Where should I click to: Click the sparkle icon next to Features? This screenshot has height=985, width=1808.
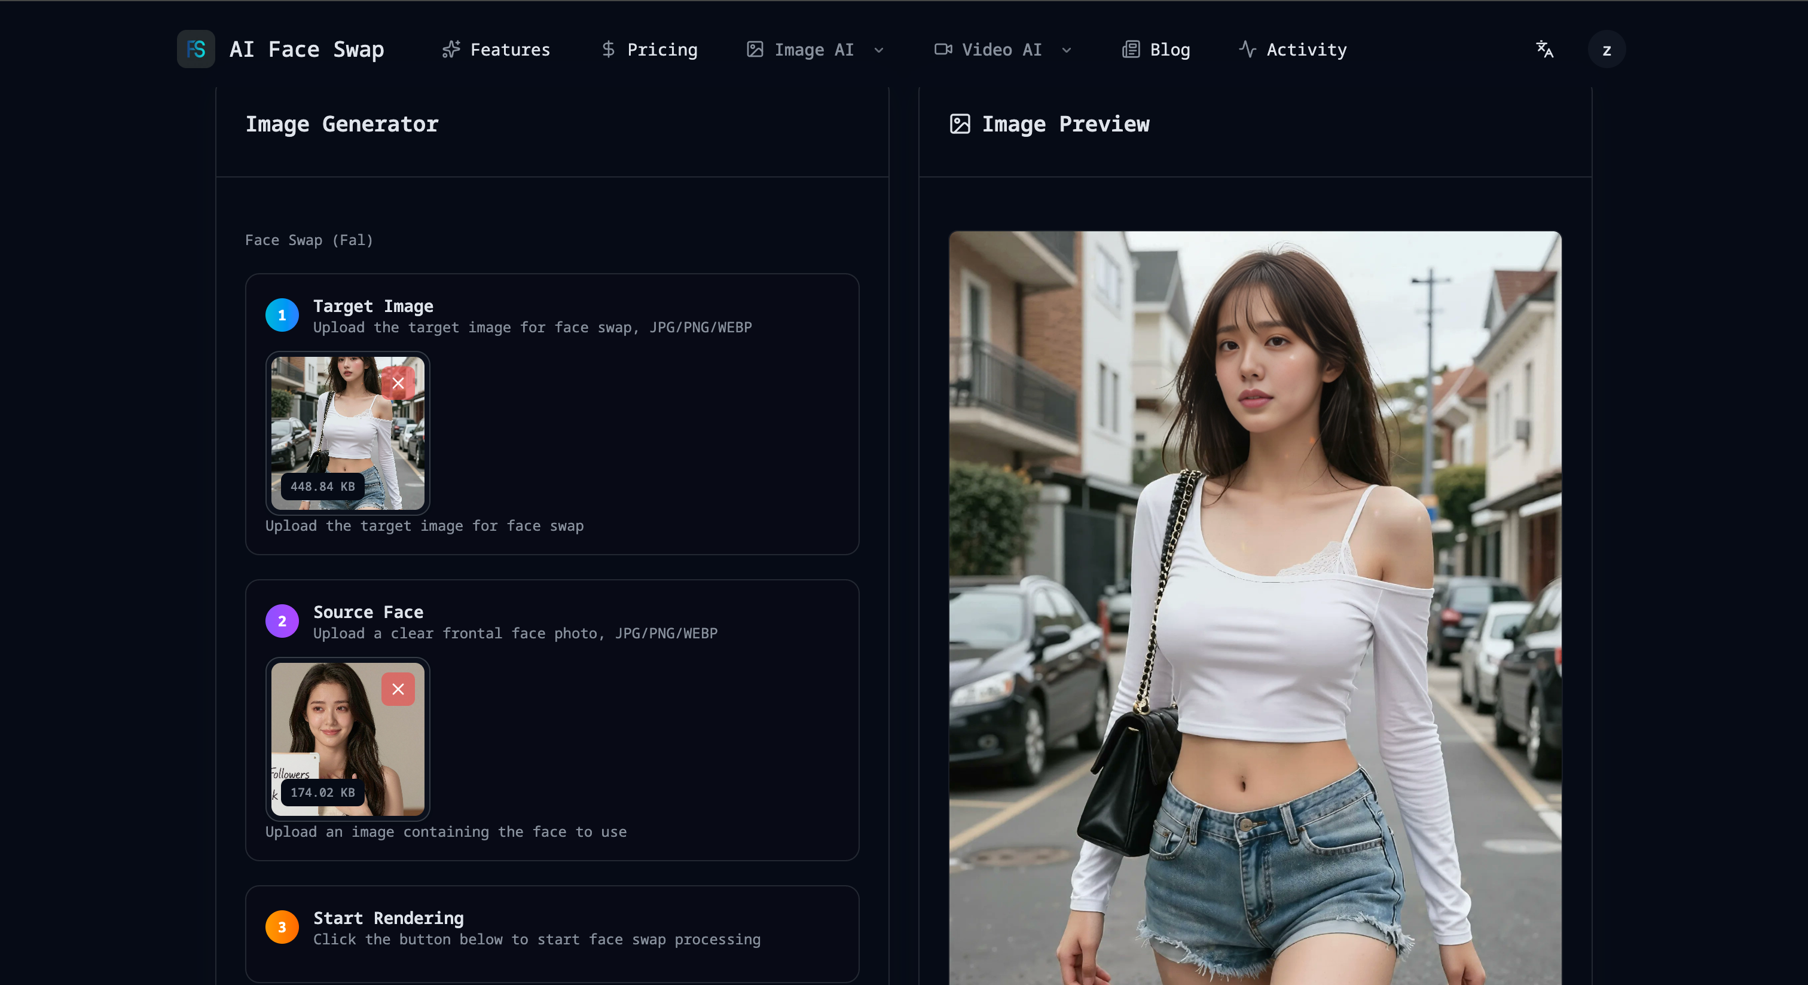(x=451, y=49)
